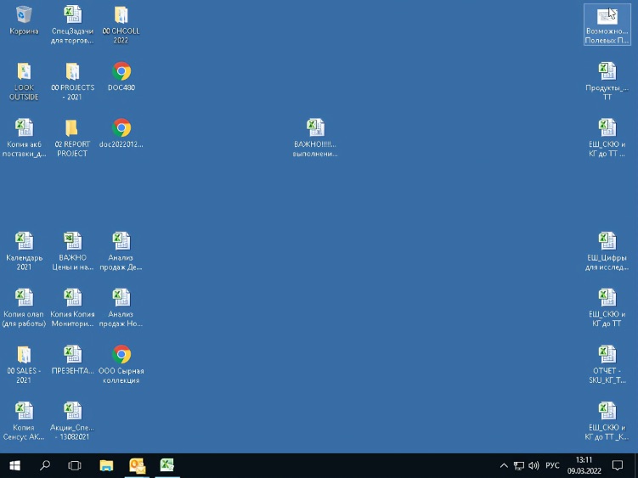Viewport: 638px width, 478px height.
Task: Open the Продукты_... ТТ Excel file
Action: [x=607, y=72]
